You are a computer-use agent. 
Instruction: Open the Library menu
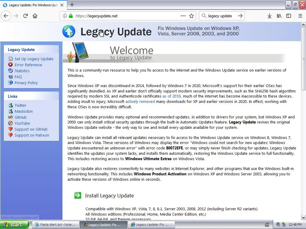279,16
